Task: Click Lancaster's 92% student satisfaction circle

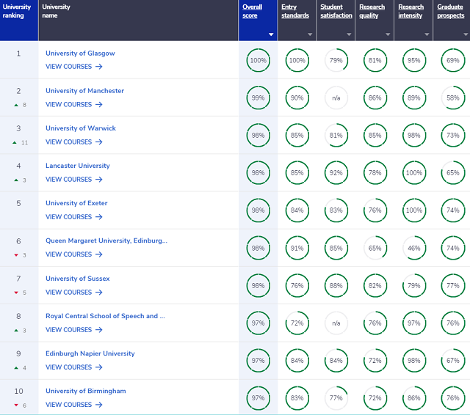Action: pos(336,172)
